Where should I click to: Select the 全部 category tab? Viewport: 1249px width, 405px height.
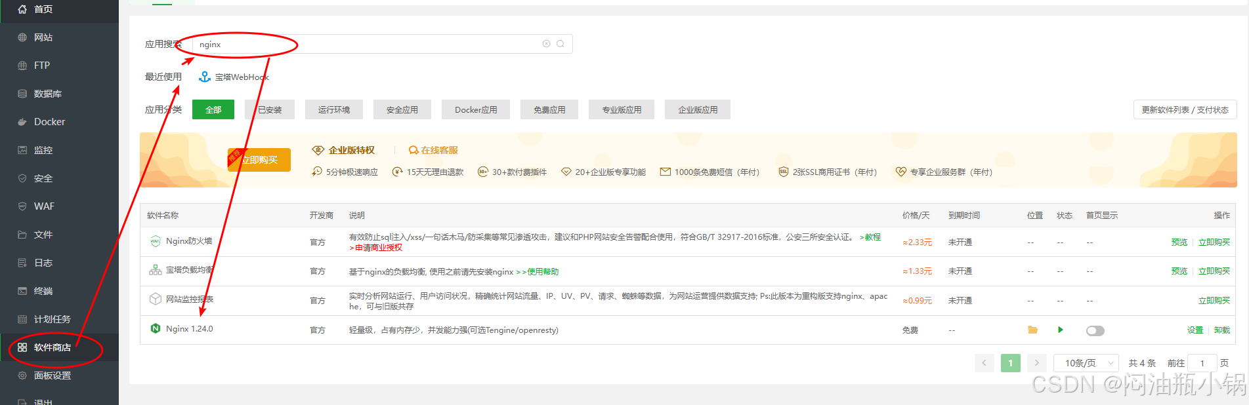(213, 110)
